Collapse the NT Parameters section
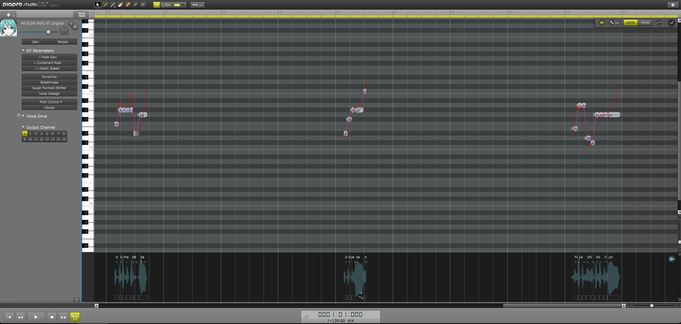 [23, 50]
